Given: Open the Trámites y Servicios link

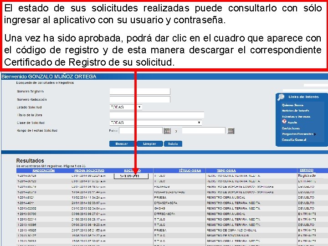Looking at the screenshot, I should pyautogui.click(x=296, y=117).
